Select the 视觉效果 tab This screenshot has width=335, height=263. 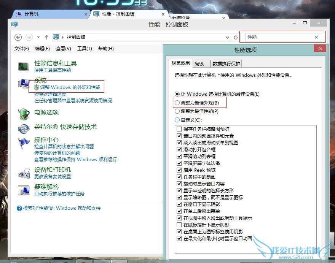coord(181,63)
